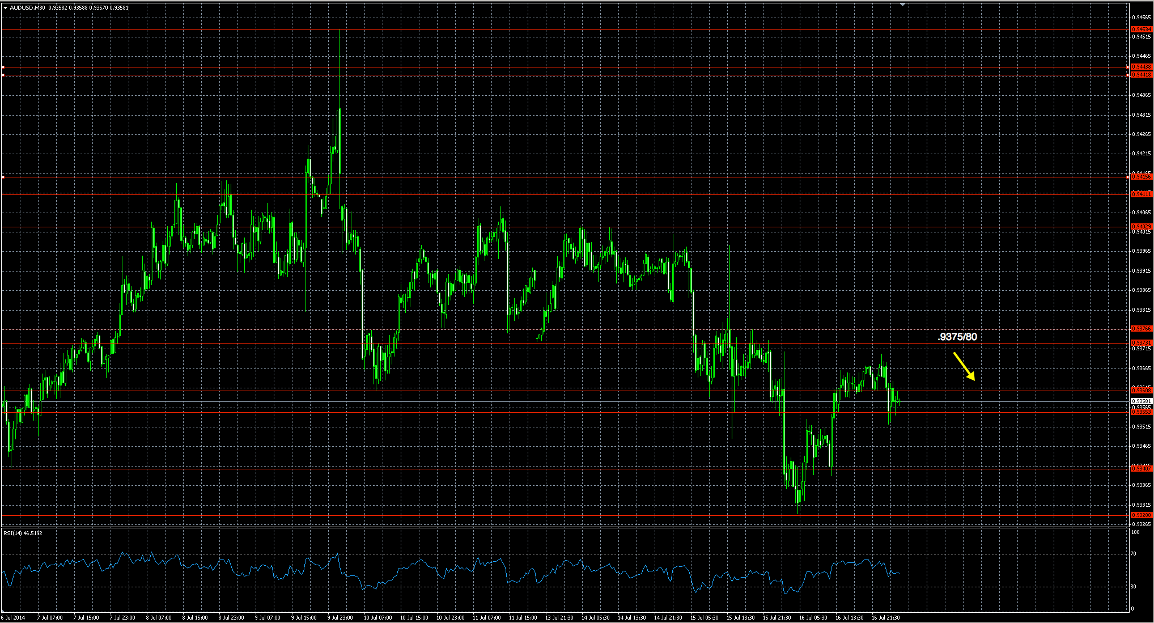Click the 10 Jul 07:00 time label
The height and width of the screenshot is (623, 1154).
click(x=377, y=618)
